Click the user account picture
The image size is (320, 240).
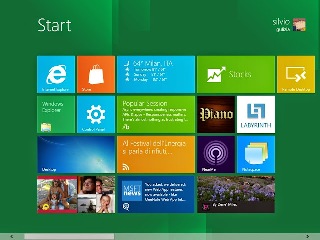tap(299, 25)
